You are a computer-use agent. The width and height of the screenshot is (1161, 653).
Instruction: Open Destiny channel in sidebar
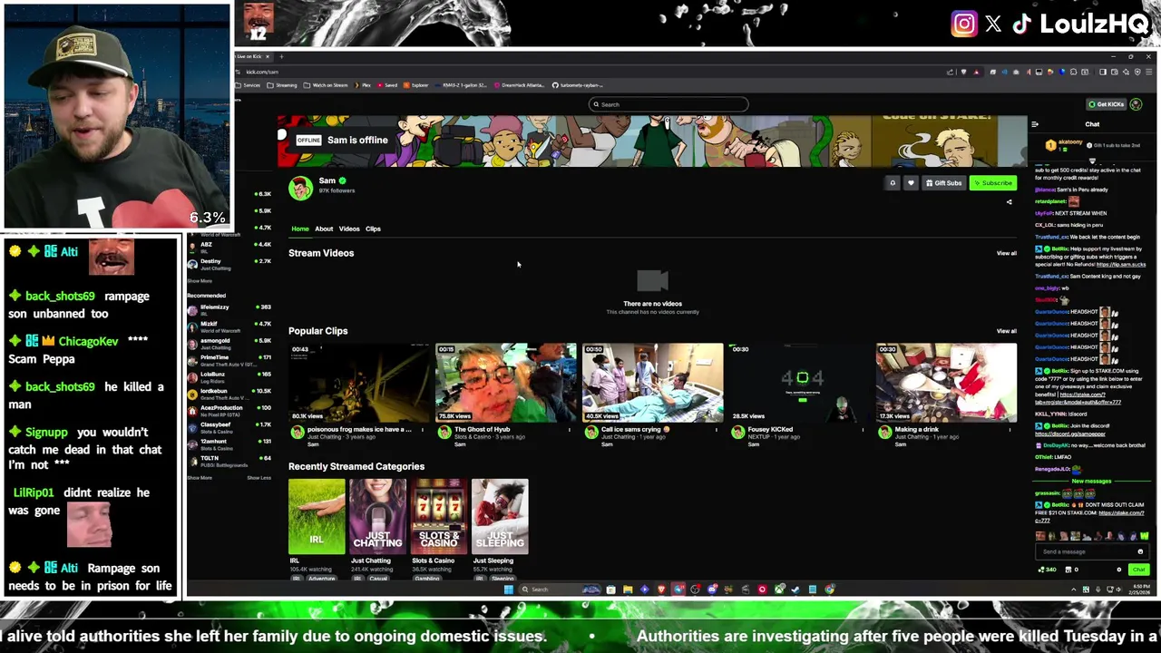(x=229, y=264)
